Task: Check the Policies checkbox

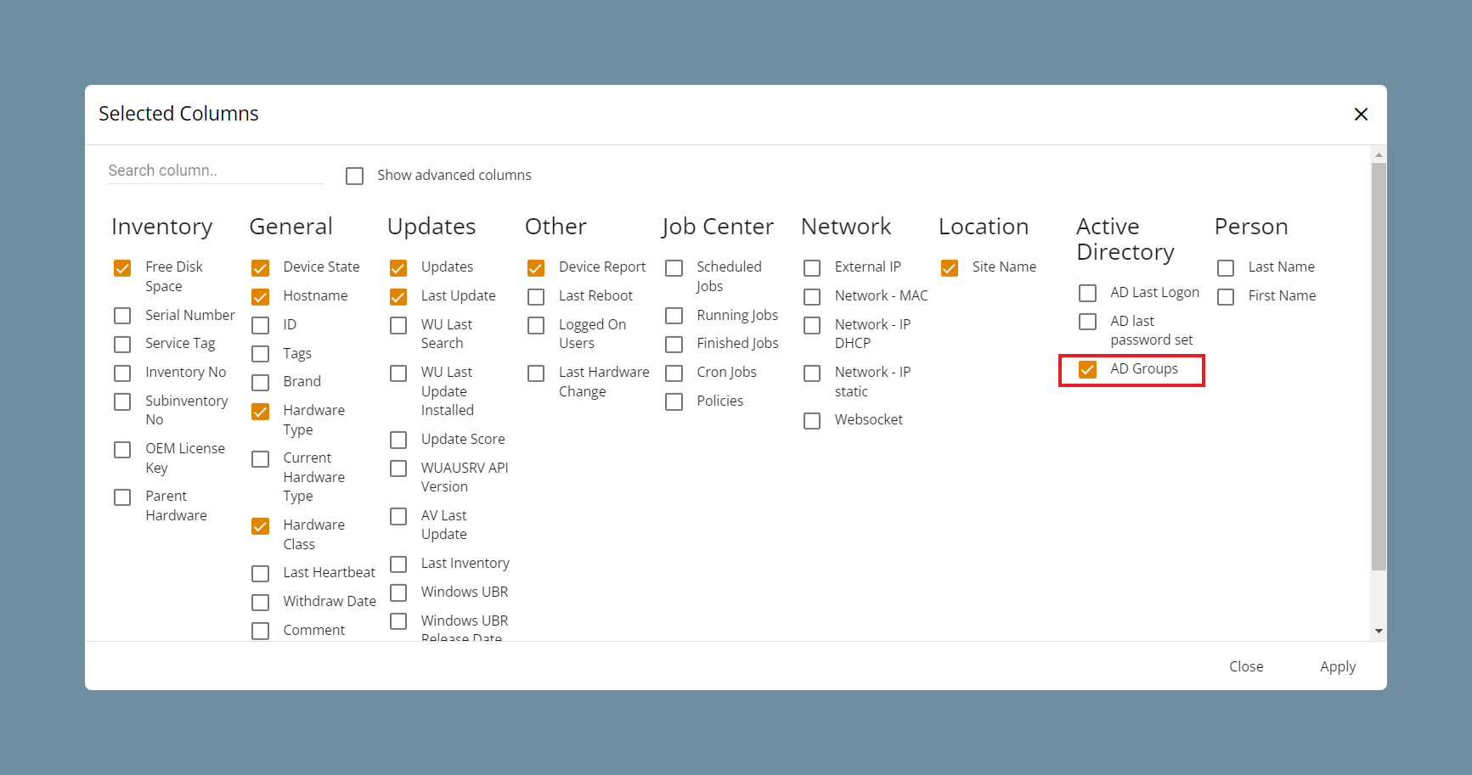Action: click(674, 402)
